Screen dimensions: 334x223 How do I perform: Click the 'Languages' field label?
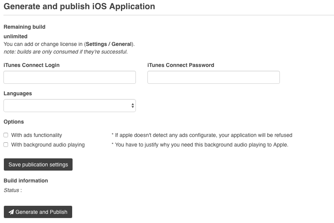click(18, 93)
